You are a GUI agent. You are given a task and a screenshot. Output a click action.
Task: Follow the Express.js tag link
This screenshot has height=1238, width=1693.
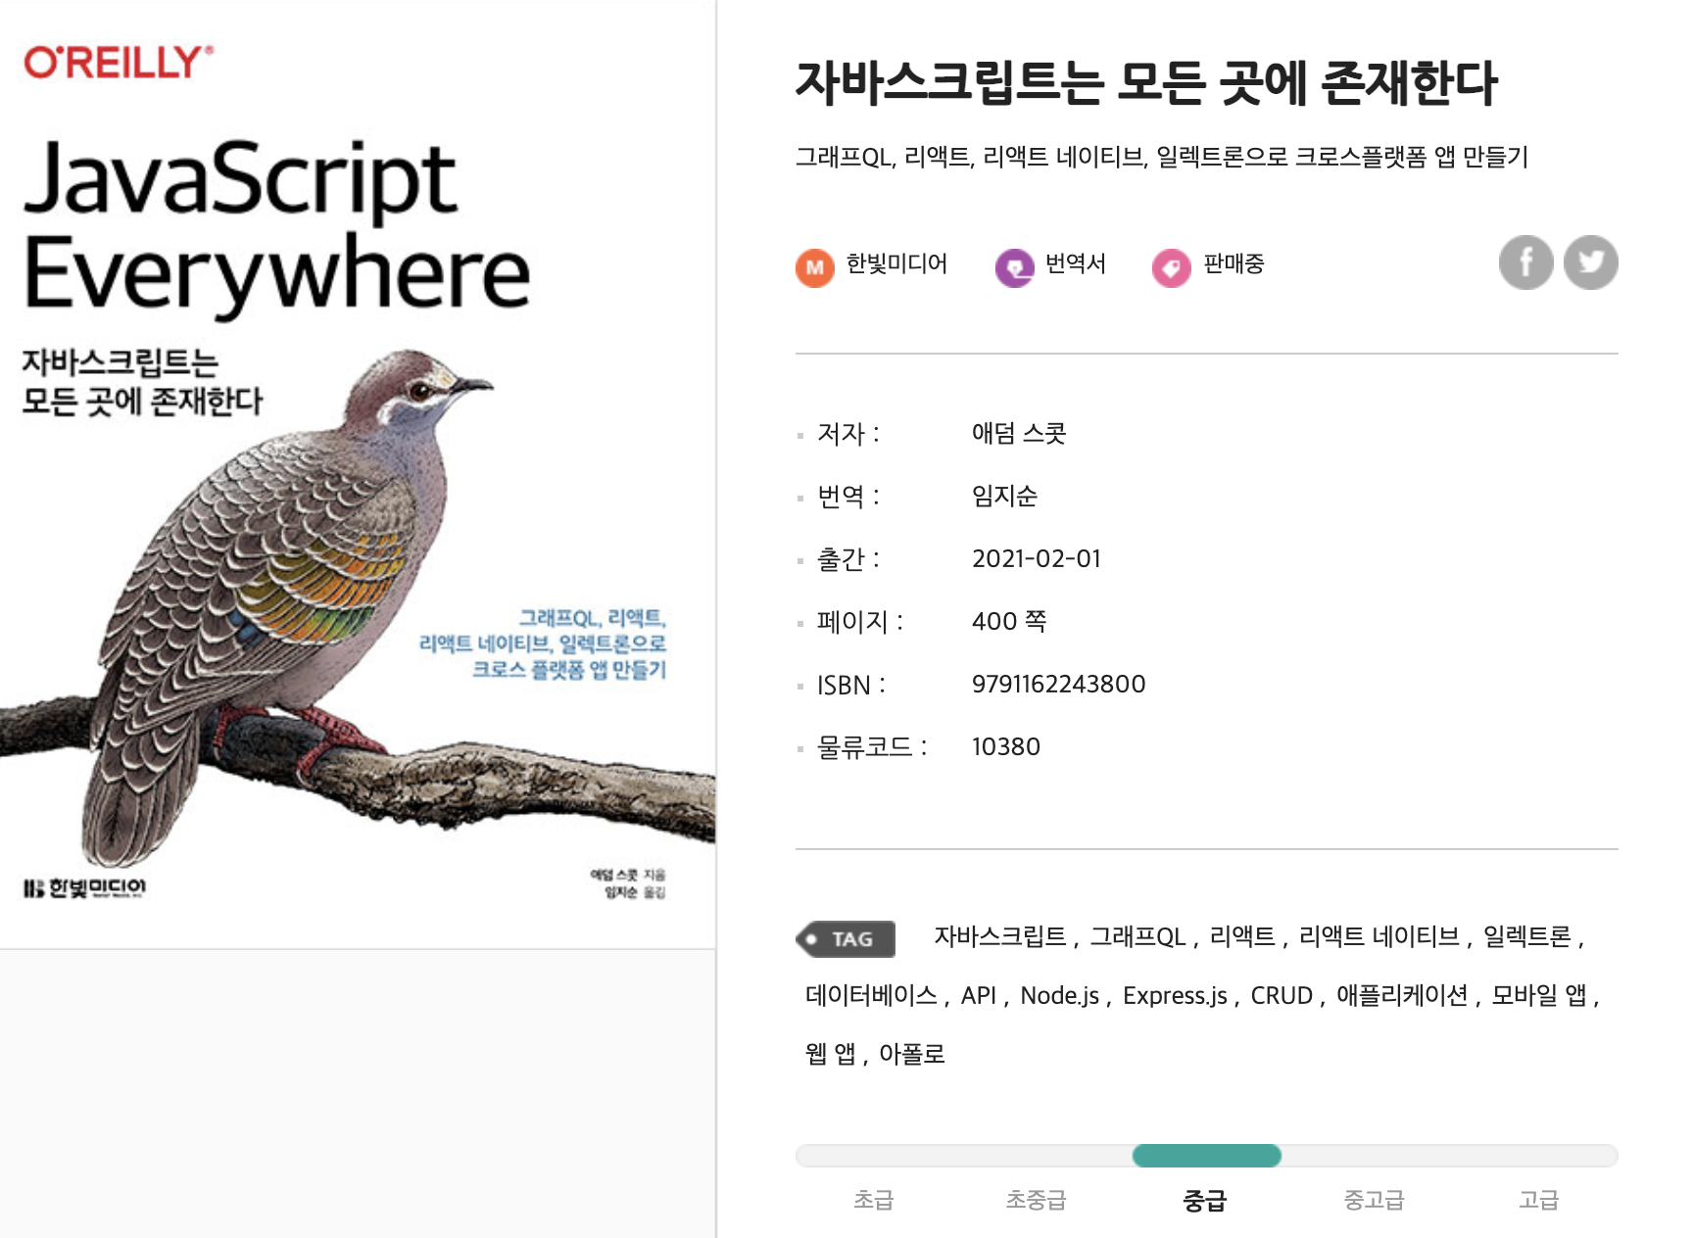click(1174, 996)
